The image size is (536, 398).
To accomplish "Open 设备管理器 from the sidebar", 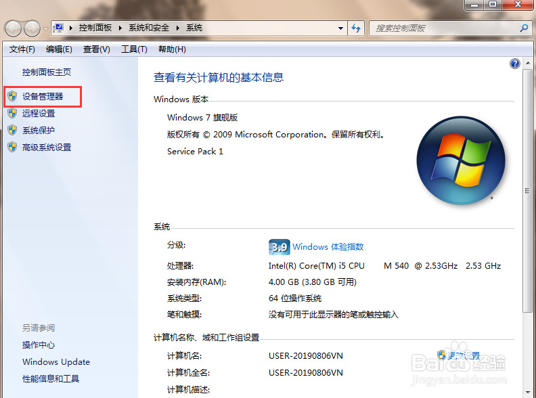I will [x=43, y=96].
